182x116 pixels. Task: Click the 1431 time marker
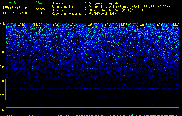click(20, 25)
